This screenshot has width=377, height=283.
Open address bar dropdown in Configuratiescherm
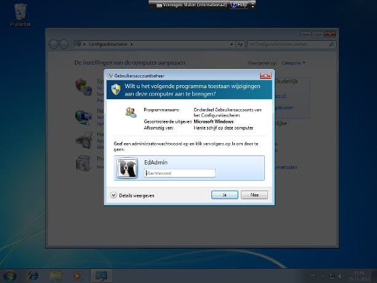click(x=231, y=44)
